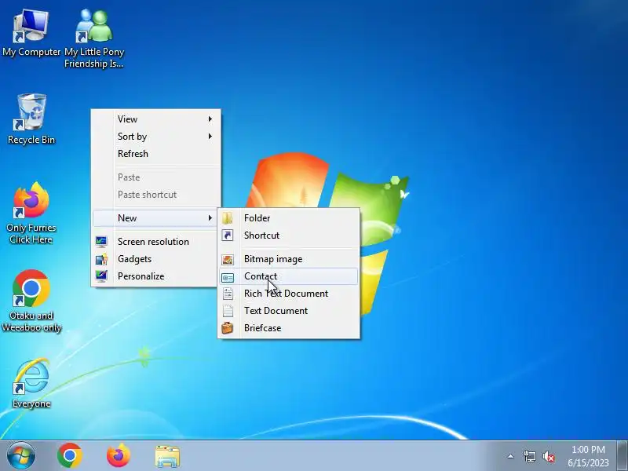
Task: Launch Firefox from the taskbar
Action: (x=119, y=456)
